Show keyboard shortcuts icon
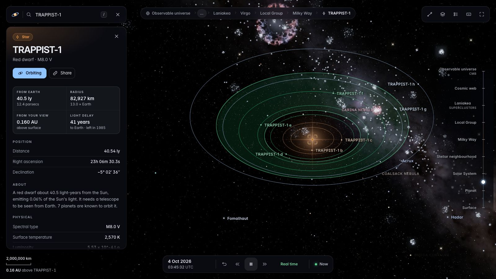The height and width of the screenshot is (279, 496). pyautogui.click(x=469, y=14)
